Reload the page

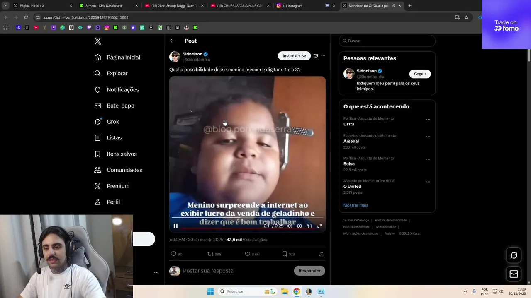pyautogui.click(x=26, y=17)
